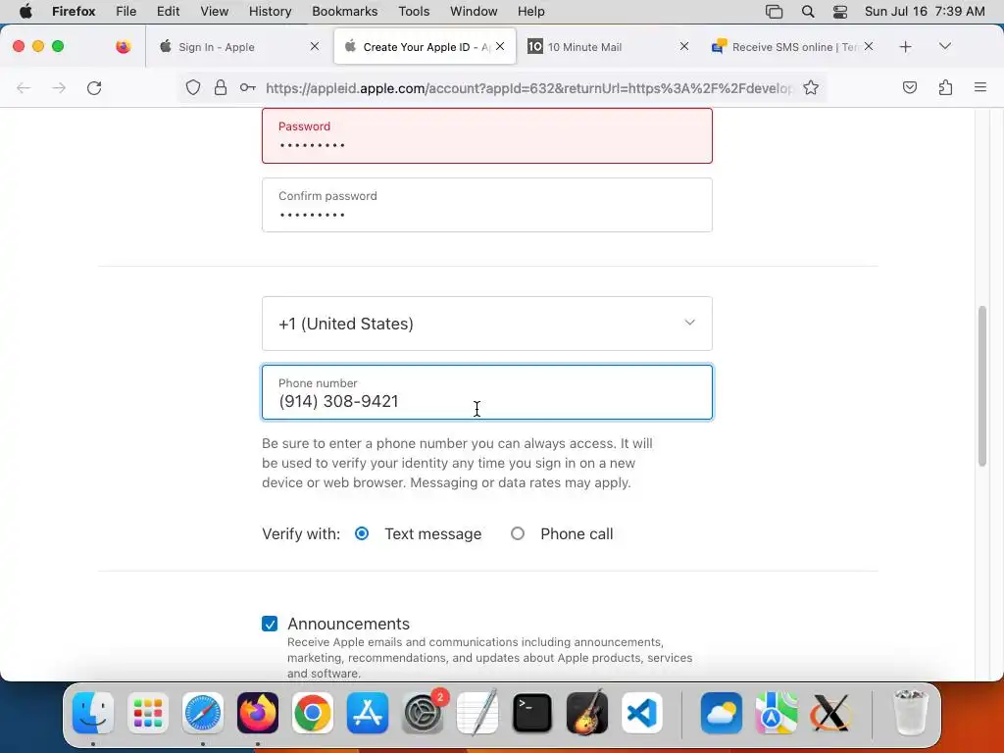Click the page vertical scrollbar thumb
Viewport: 1004px width, 753px height.
982,386
